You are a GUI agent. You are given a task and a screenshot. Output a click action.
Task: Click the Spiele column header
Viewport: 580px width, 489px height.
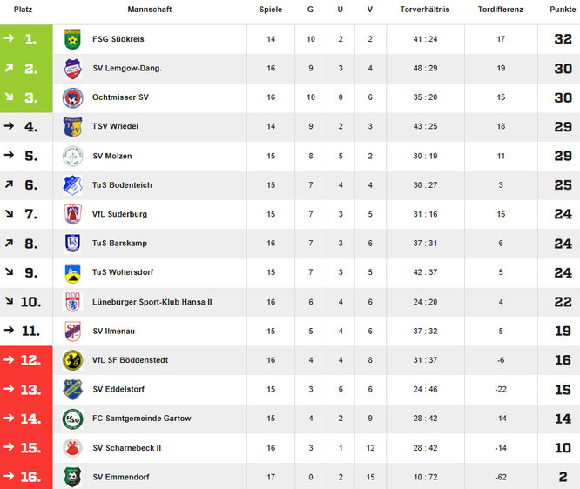click(271, 10)
